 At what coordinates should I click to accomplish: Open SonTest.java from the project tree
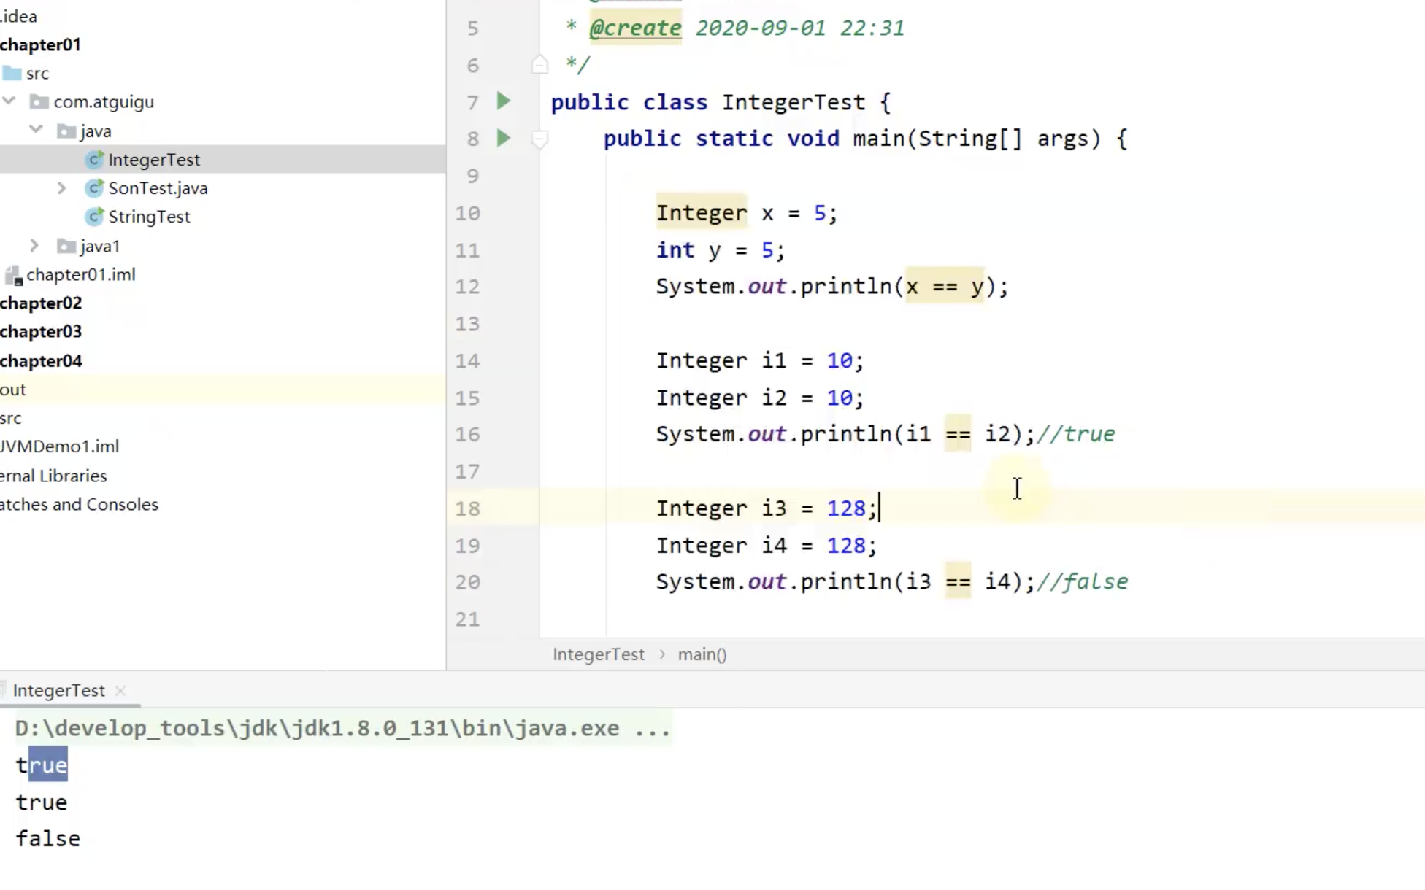point(158,188)
